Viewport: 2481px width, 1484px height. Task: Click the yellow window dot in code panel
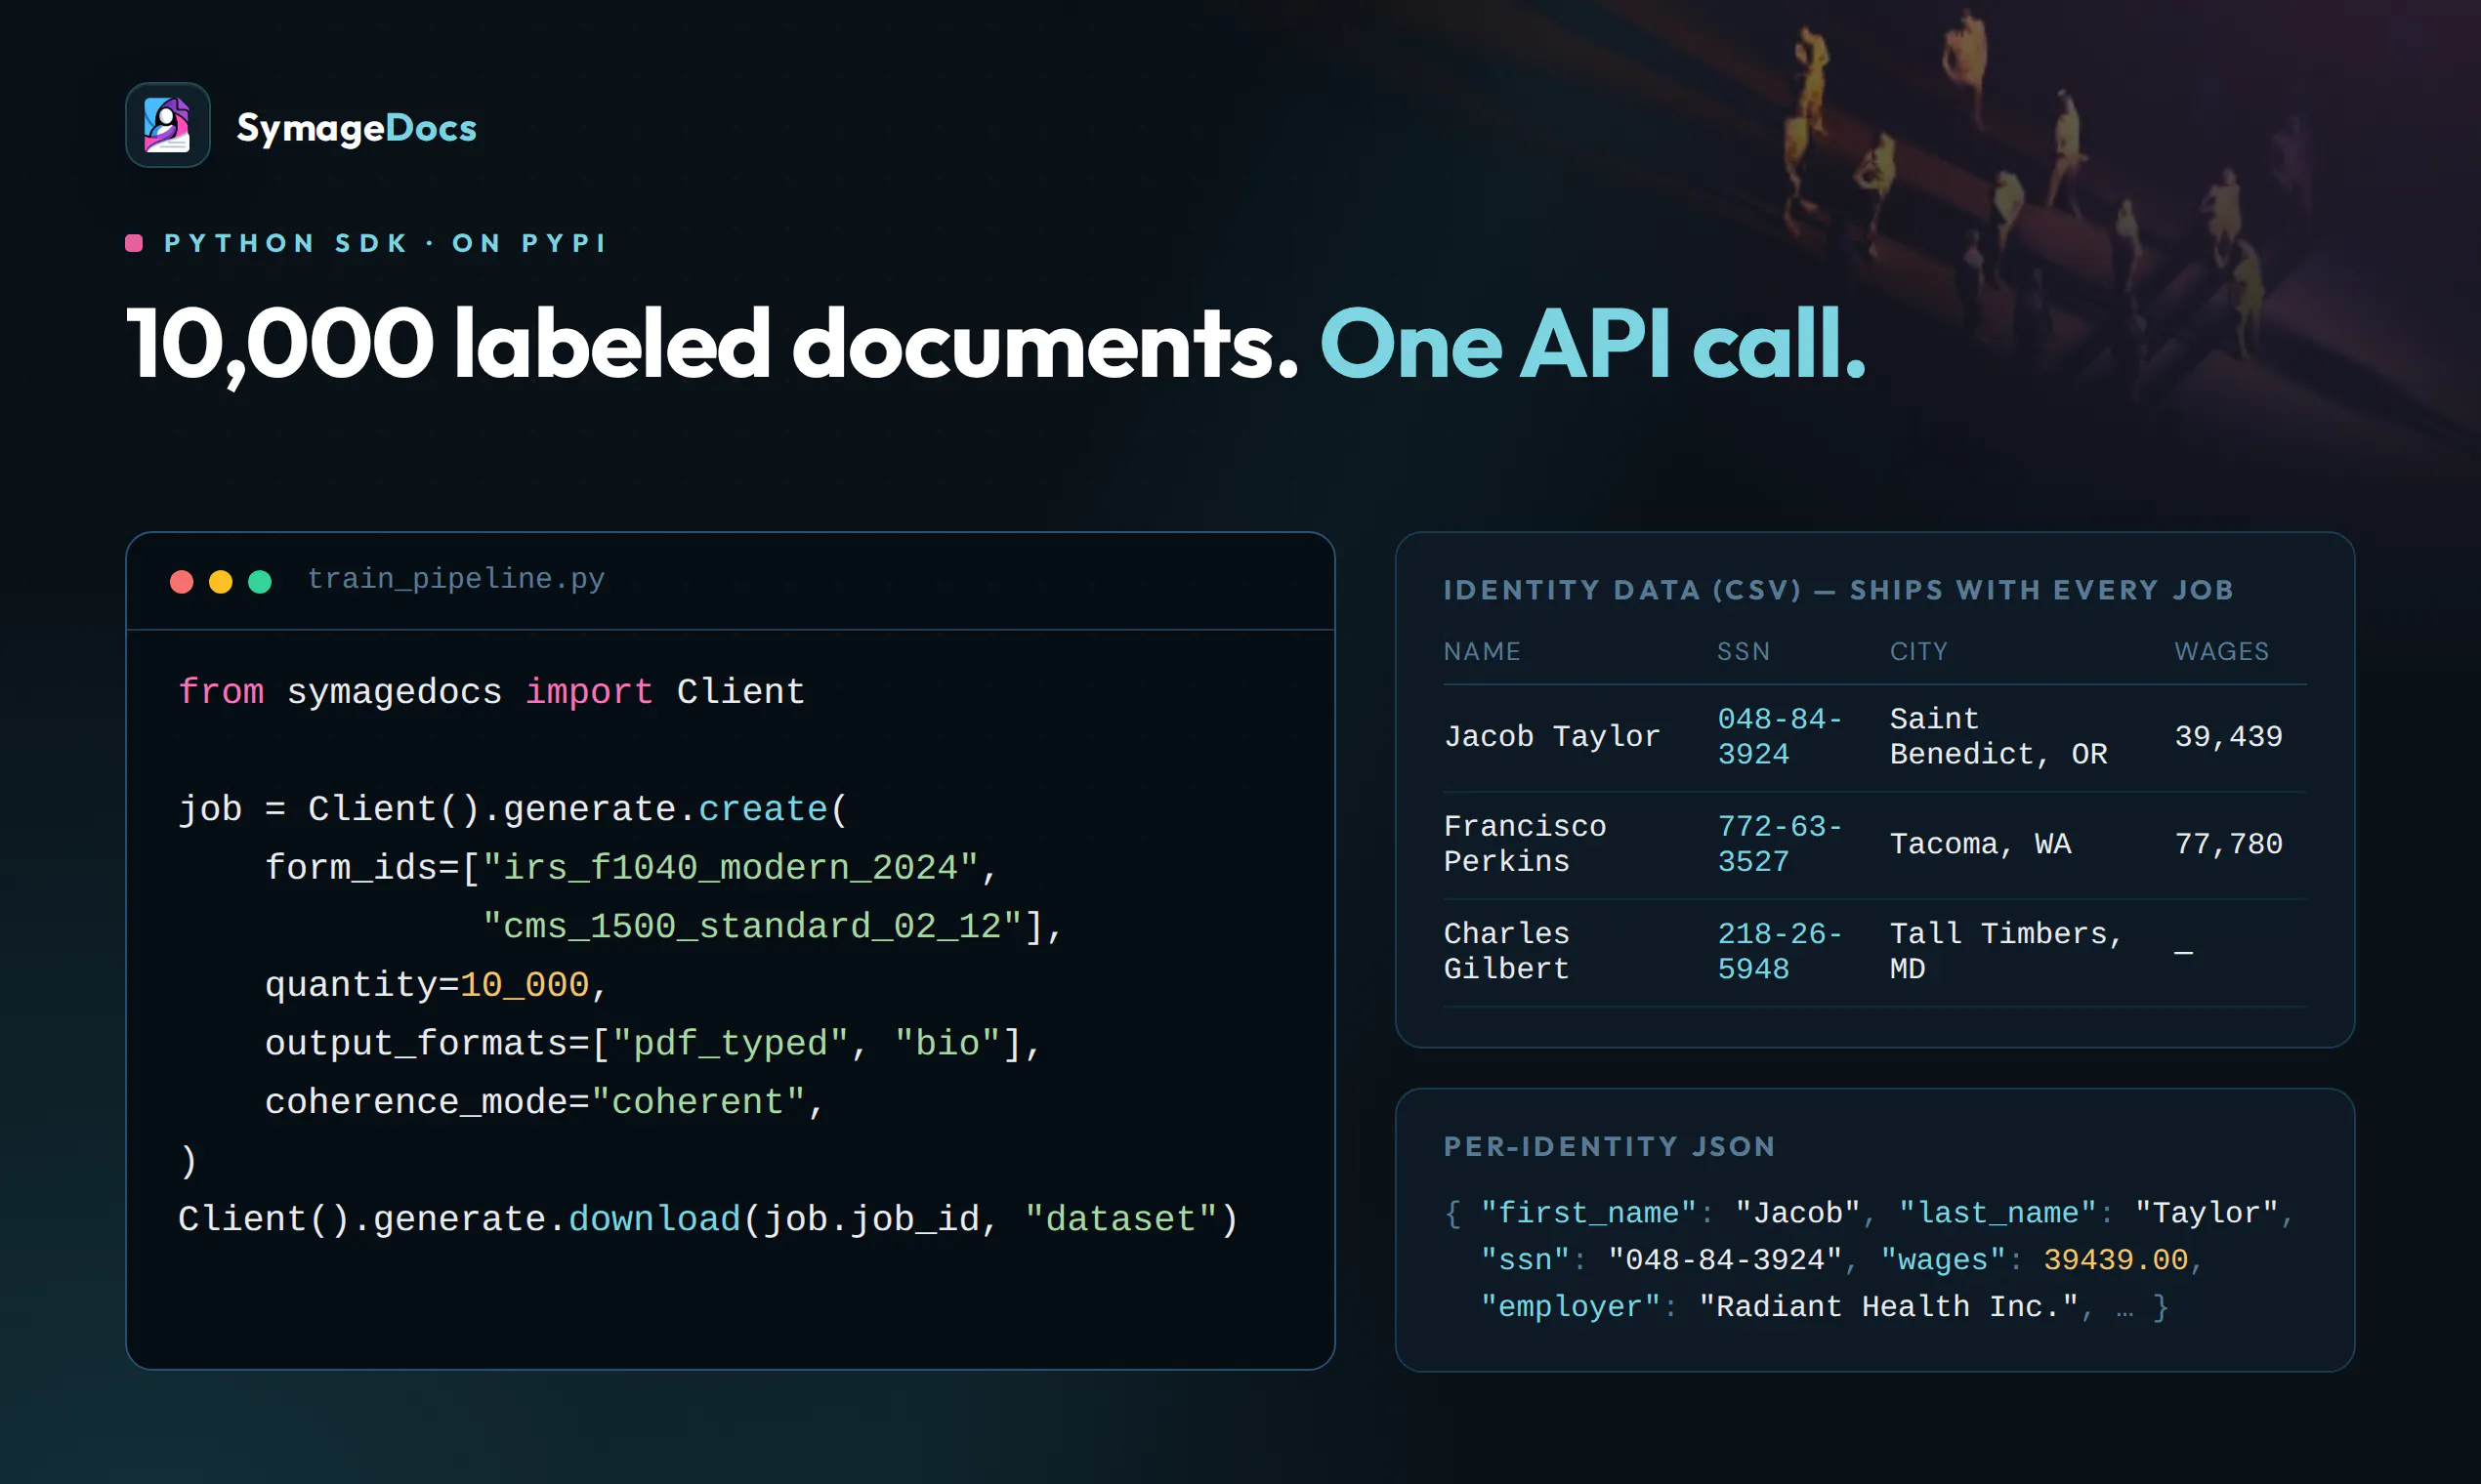coord(220,581)
